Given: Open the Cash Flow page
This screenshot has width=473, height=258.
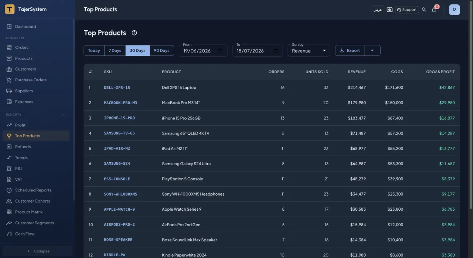Looking at the screenshot, I should pos(36,234).
